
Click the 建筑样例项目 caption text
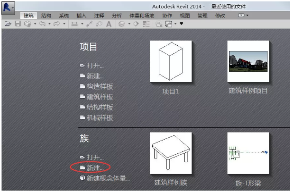248,91
